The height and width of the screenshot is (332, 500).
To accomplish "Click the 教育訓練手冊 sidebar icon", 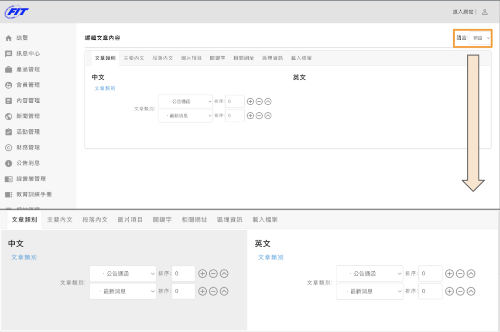I will (9, 195).
